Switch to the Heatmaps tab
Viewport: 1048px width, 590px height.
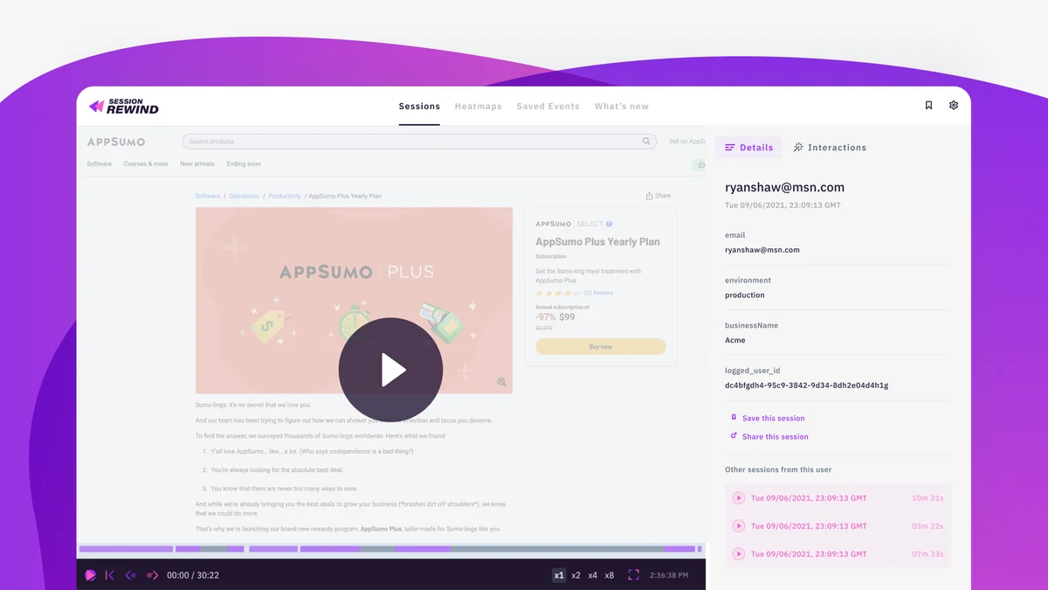click(x=478, y=107)
